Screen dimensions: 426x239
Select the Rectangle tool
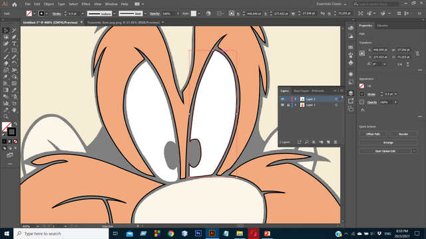[x=14, y=50]
